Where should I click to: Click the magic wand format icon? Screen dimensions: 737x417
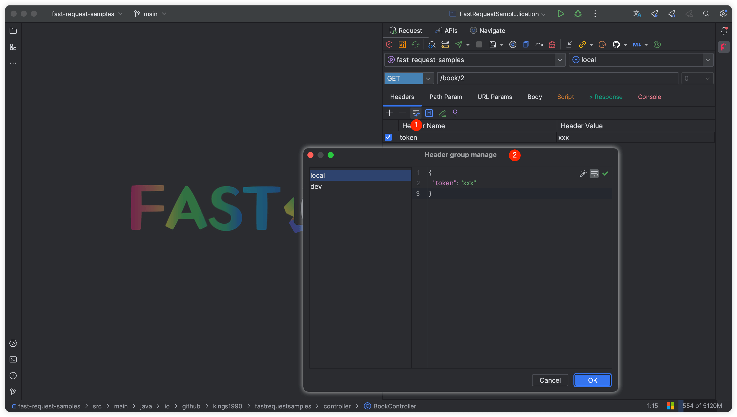[583, 174]
